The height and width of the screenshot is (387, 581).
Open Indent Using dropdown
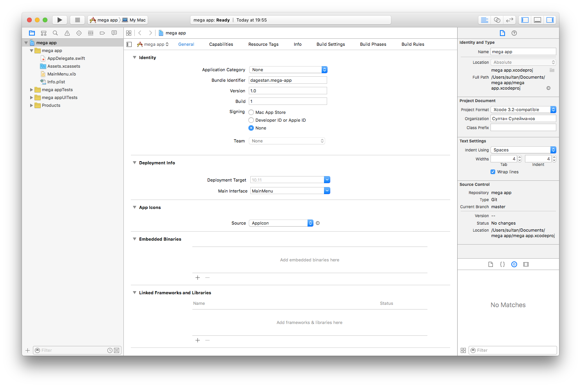pyautogui.click(x=523, y=150)
